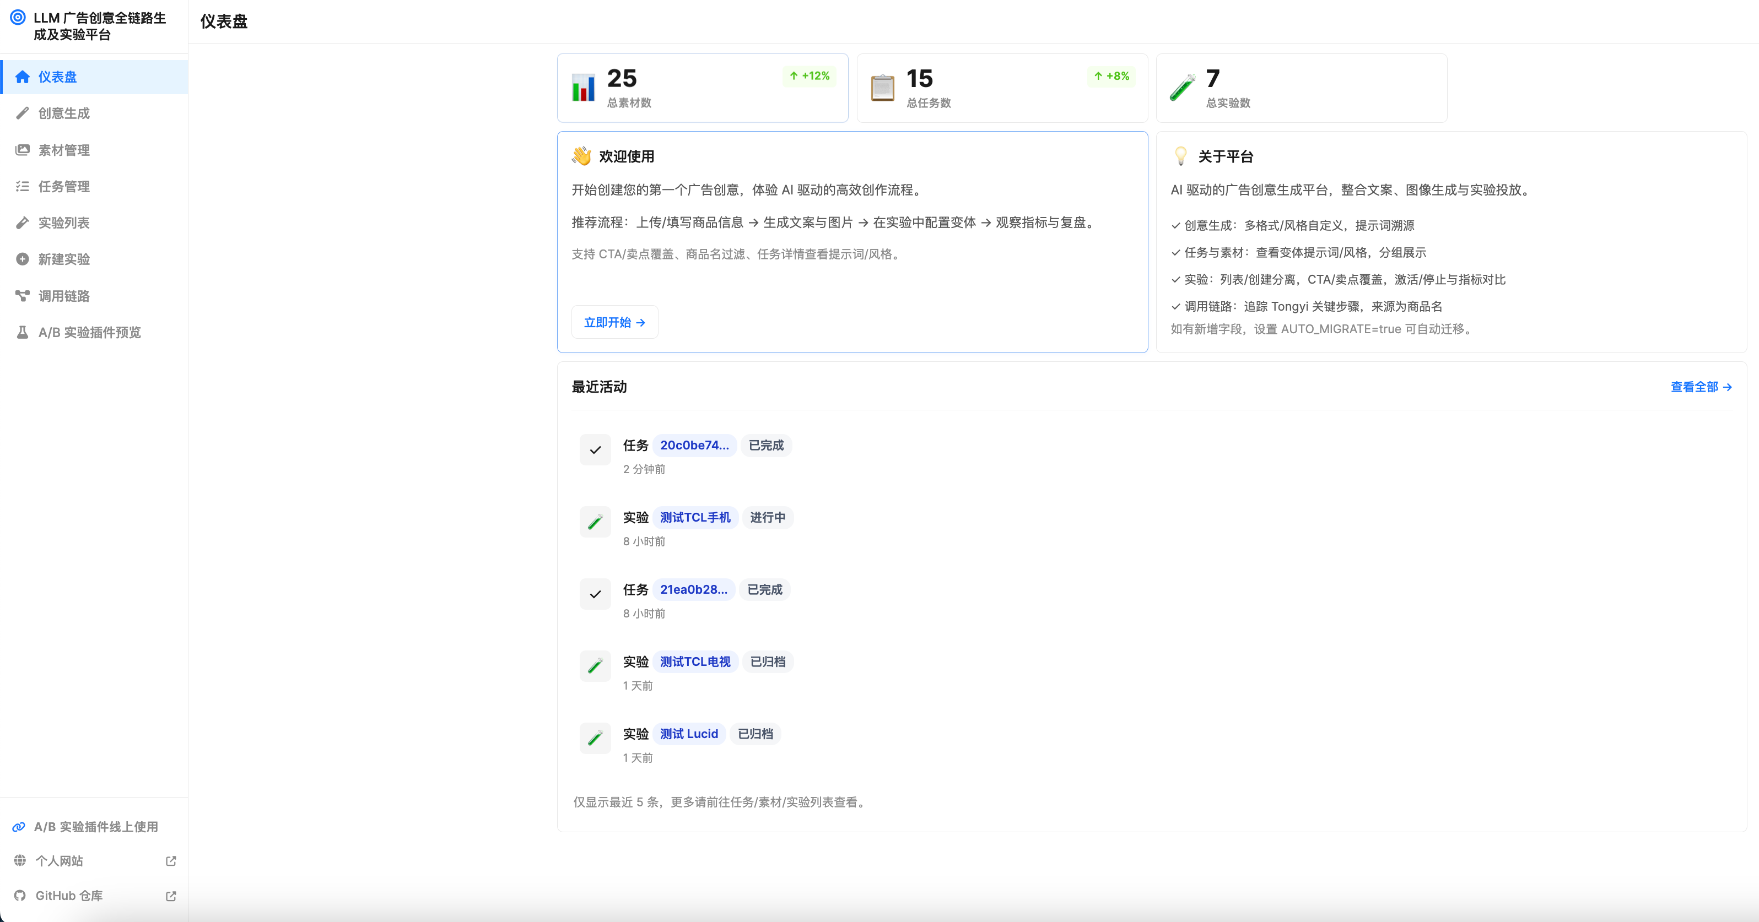Click the GitHub logo icon in sidebar
1759x922 pixels.
20,896
